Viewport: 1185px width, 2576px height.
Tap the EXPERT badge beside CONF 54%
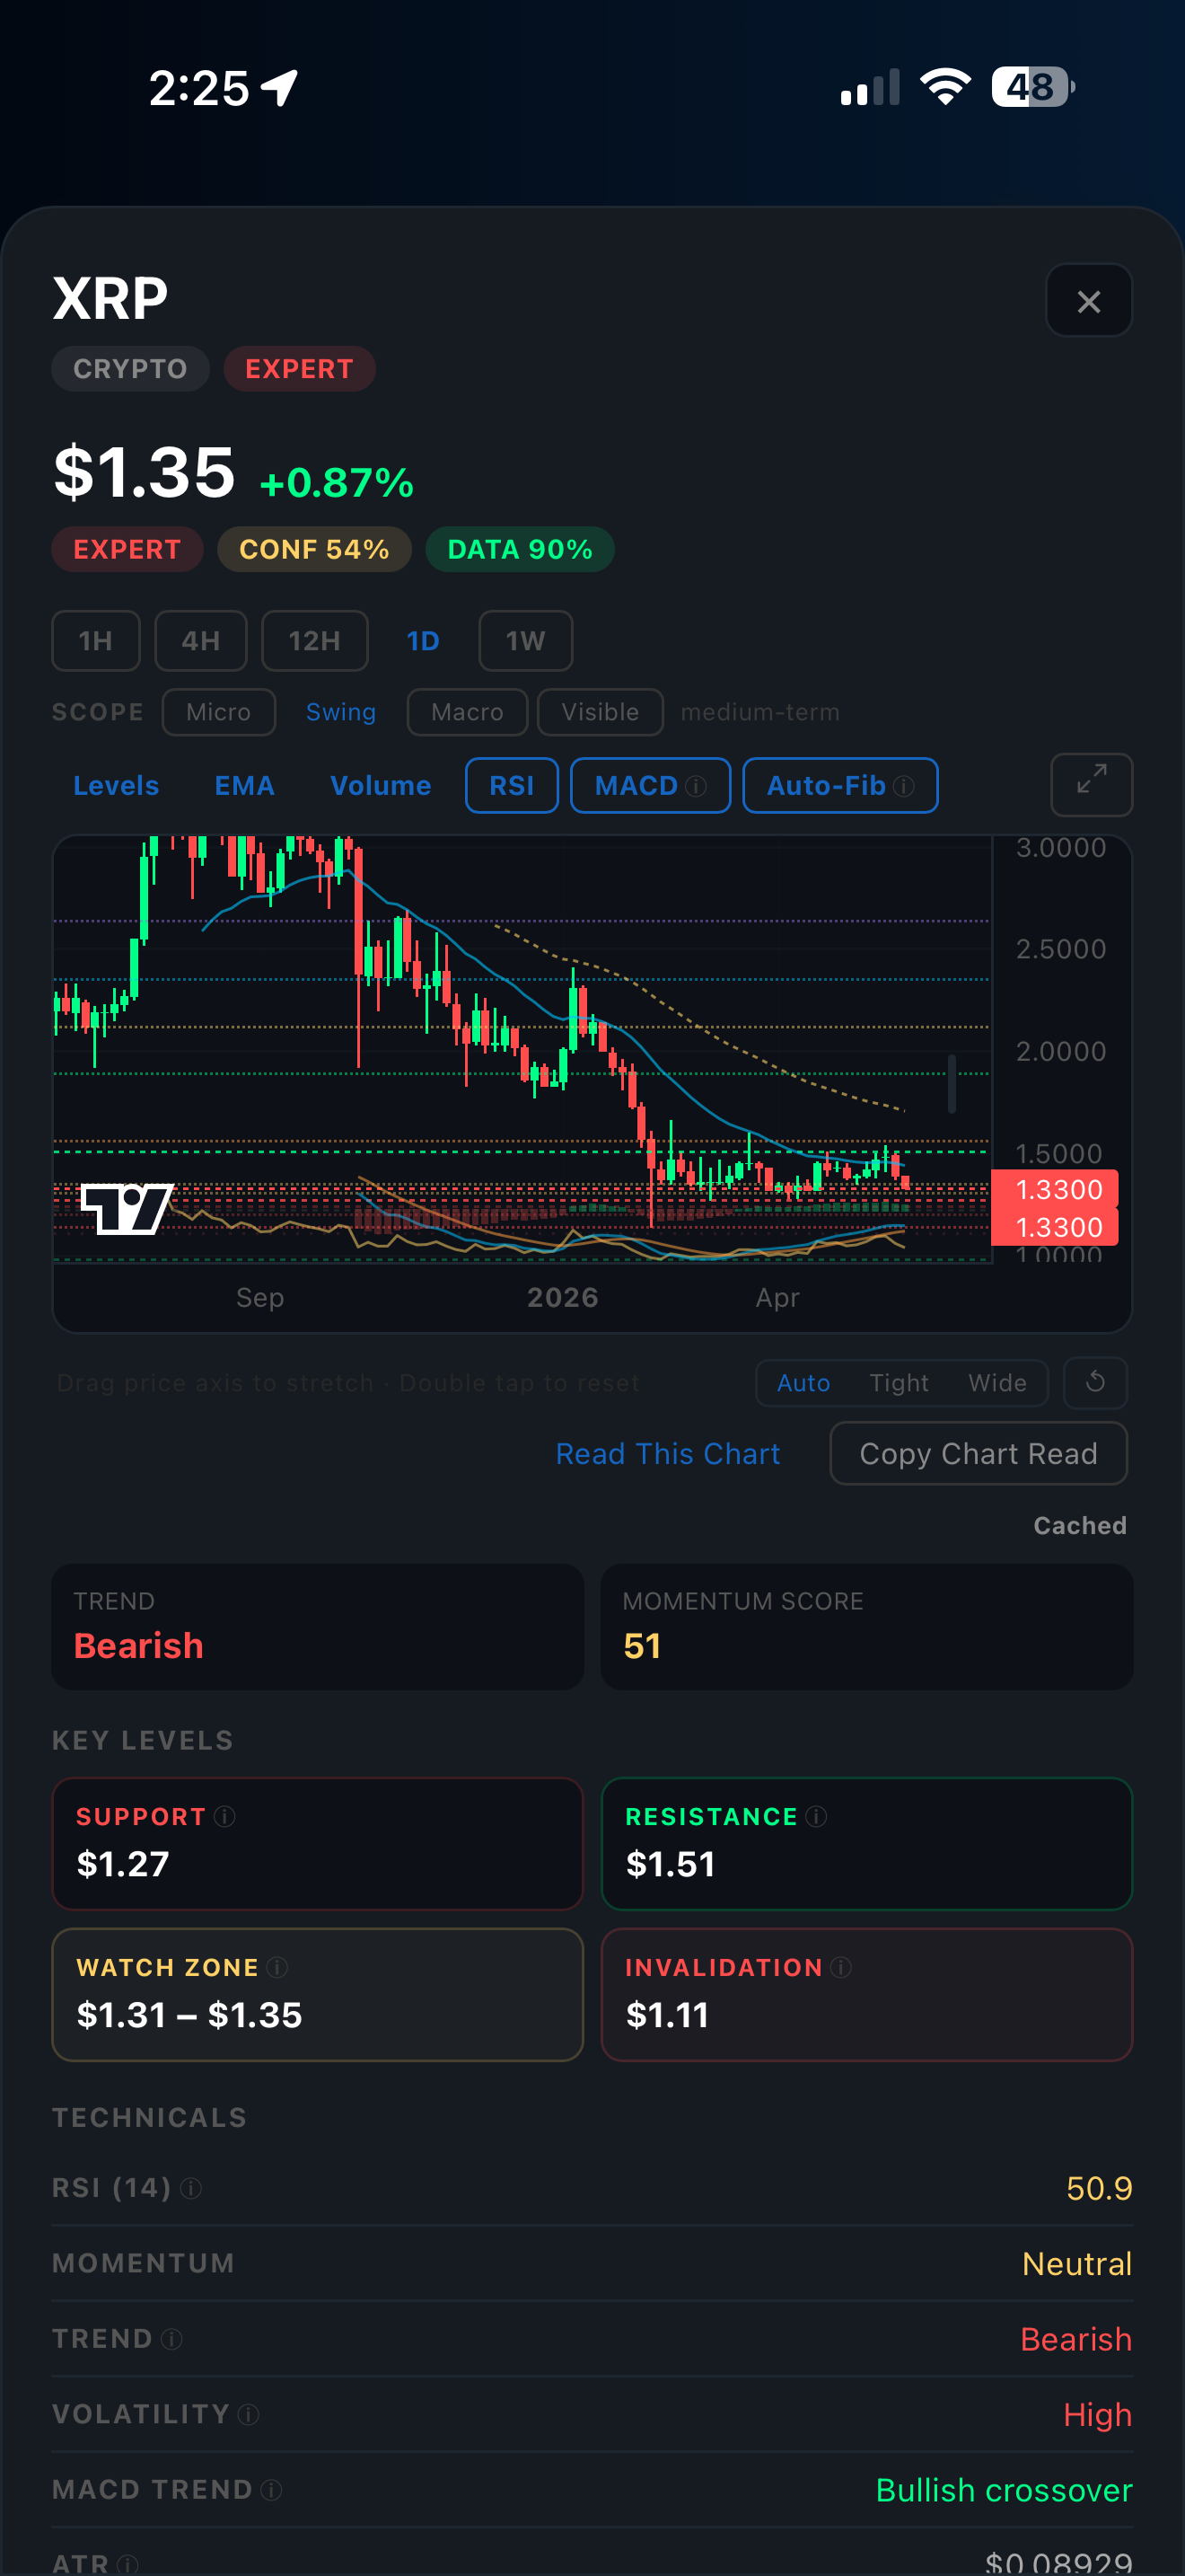[127, 549]
